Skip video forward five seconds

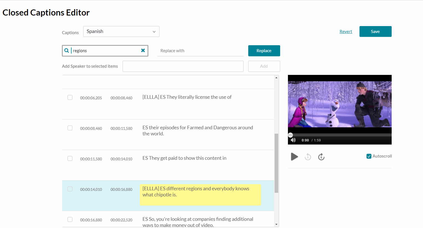[321, 157]
